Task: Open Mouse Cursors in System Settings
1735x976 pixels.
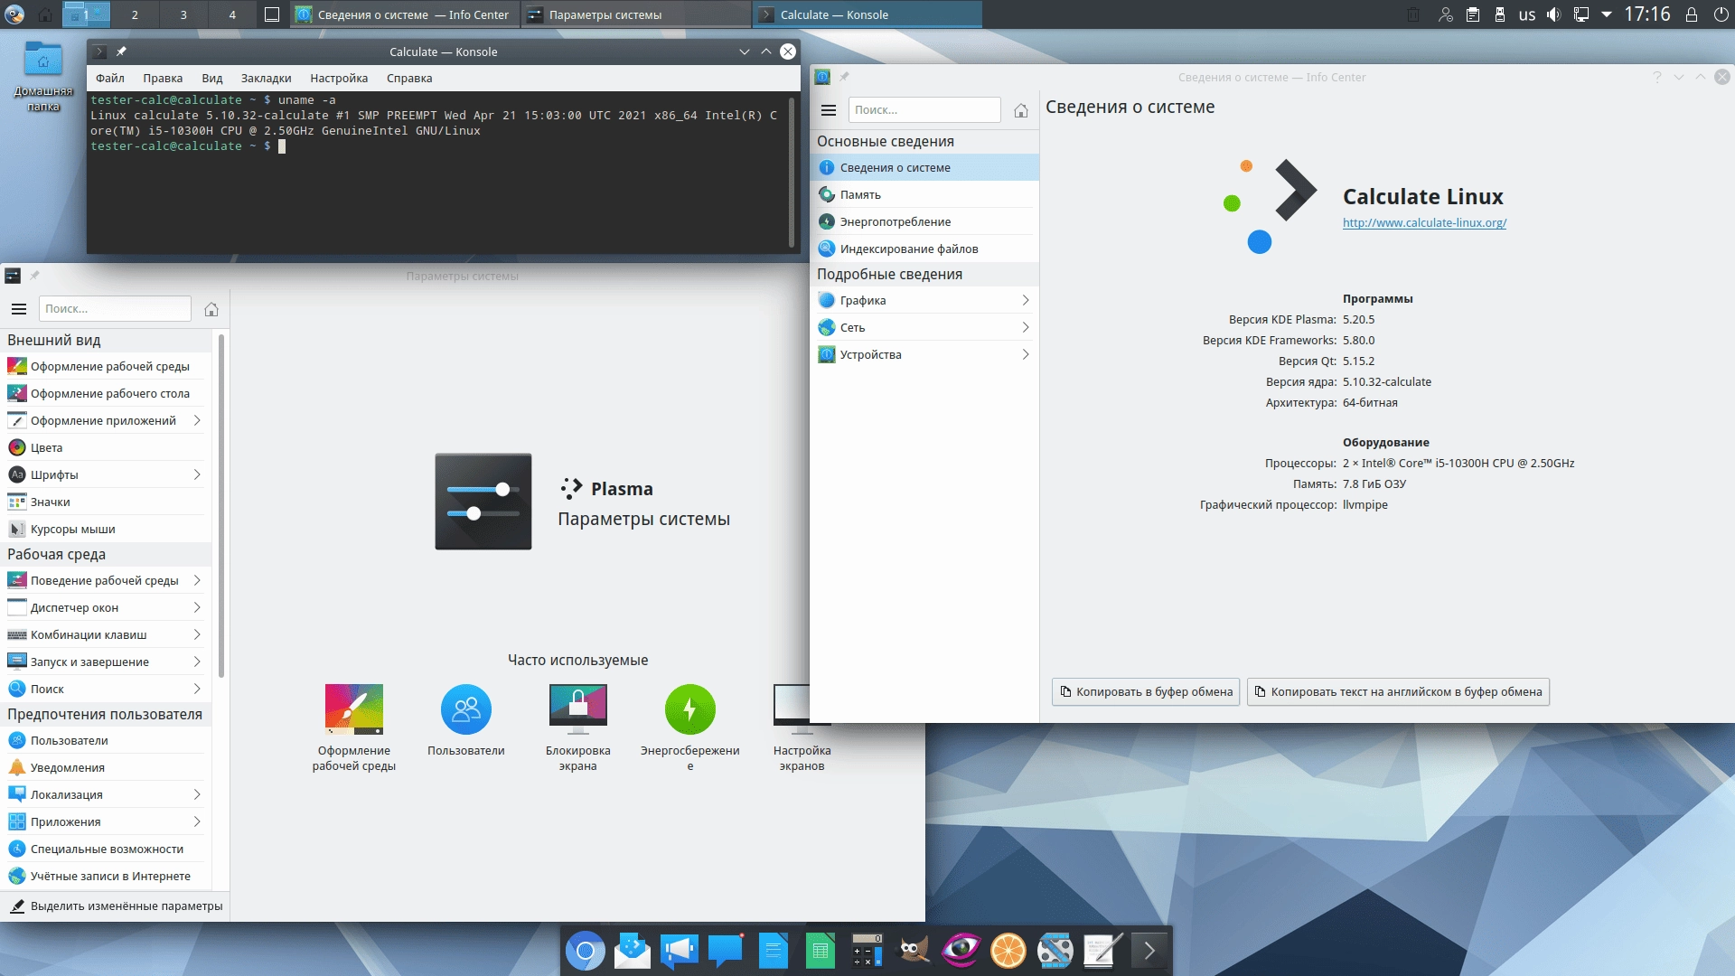Action: (x=106, y=529)
